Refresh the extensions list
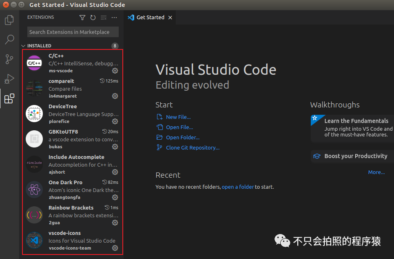Image resolution: width=394 pixels, height=259 pixels. pos(93,18)
